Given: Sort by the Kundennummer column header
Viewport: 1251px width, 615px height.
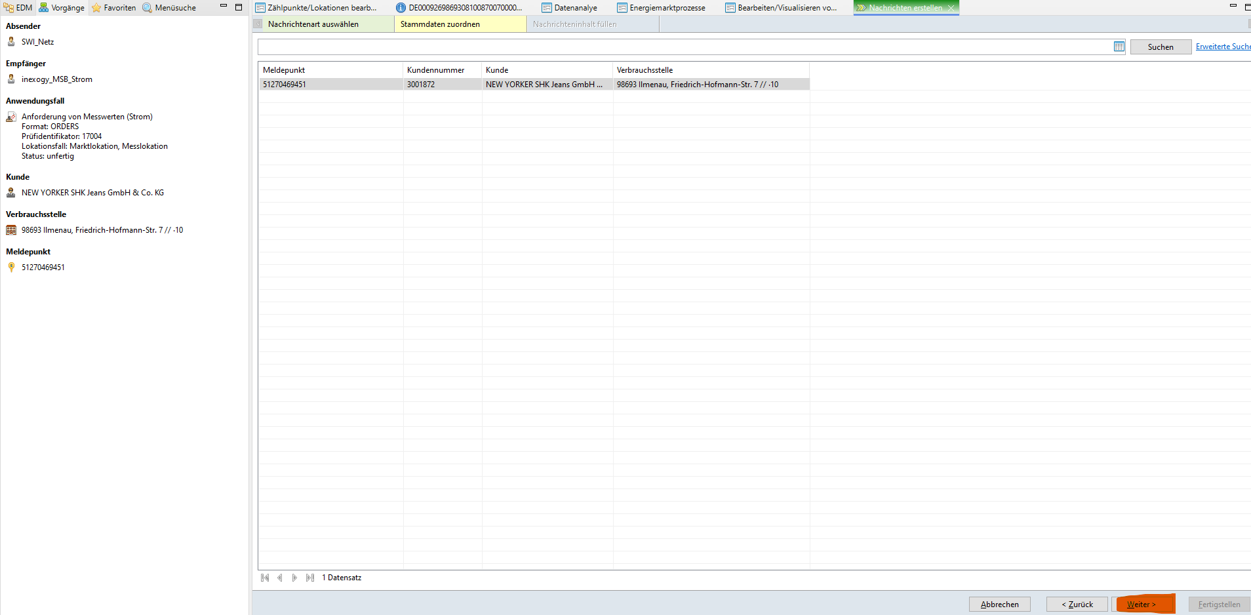Looking at the screenshot, I should pos(435,70).
